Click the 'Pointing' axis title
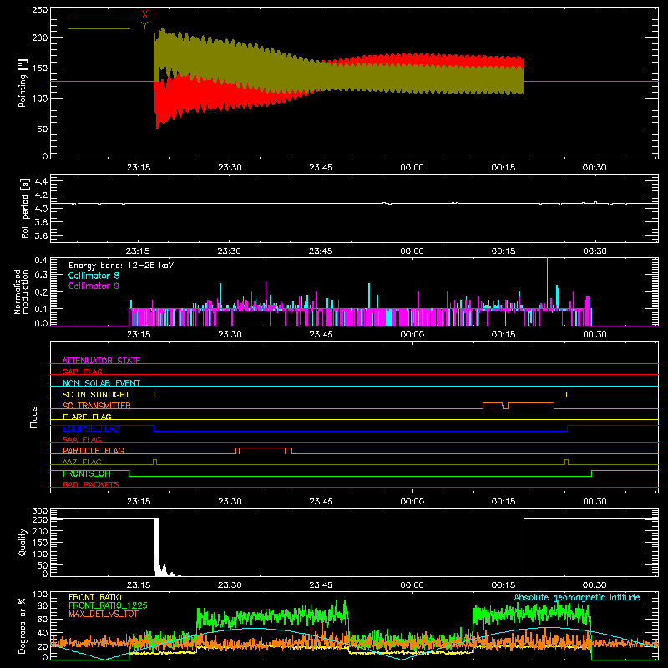This screenshot has height=668, width=668. point(22,83)
